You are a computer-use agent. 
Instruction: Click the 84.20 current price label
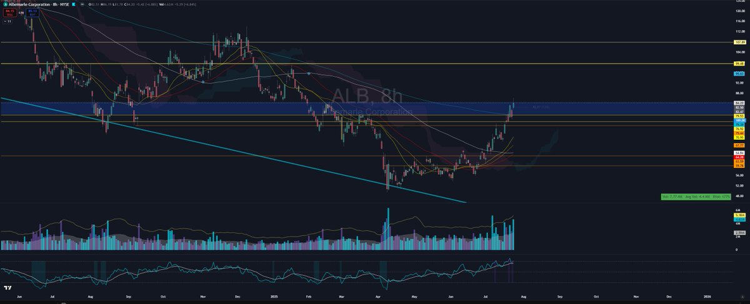(x=739, y=102)
